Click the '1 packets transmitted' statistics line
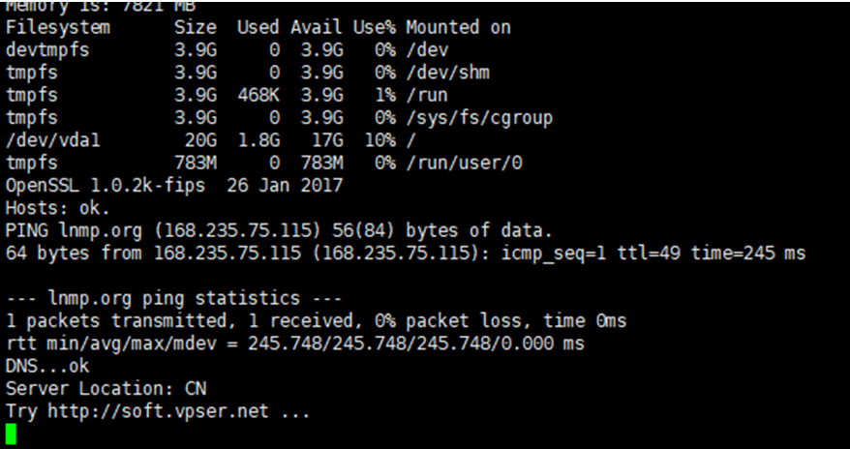This screenshot has width=850, height=449. point(316,320)
